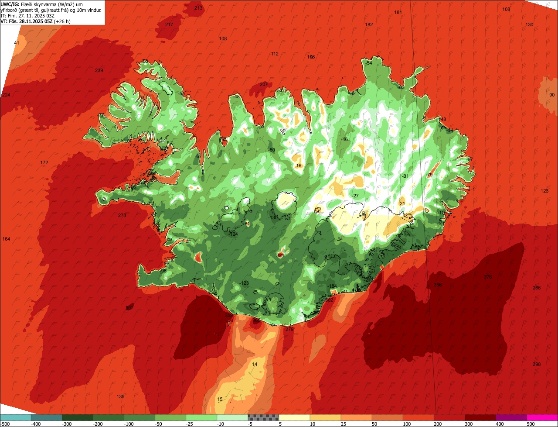
Task: Click the flux value 181 on the map
Action: click(x=398, y=12)
